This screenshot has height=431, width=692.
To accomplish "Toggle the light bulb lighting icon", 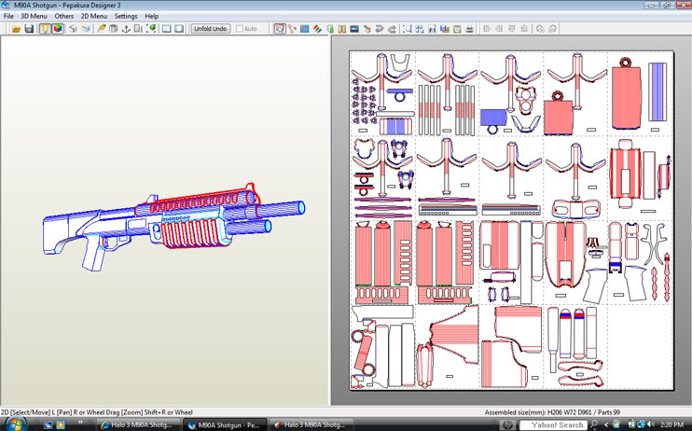I will tap(45, 29).
